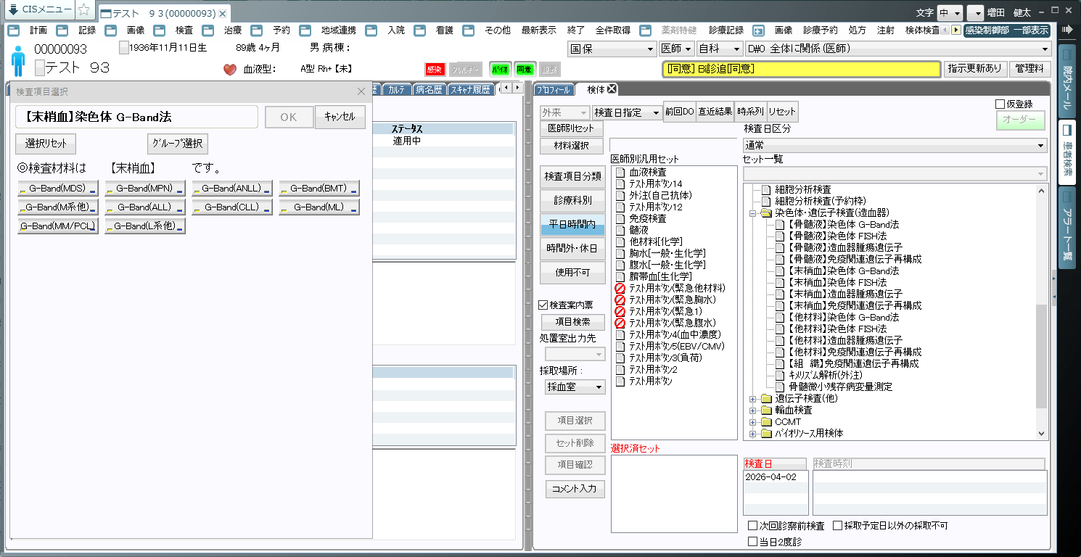Click キャンセル in 検査項目選択 dialog
The height and width of the screenshot is (557, 1081).
[340, 117]
